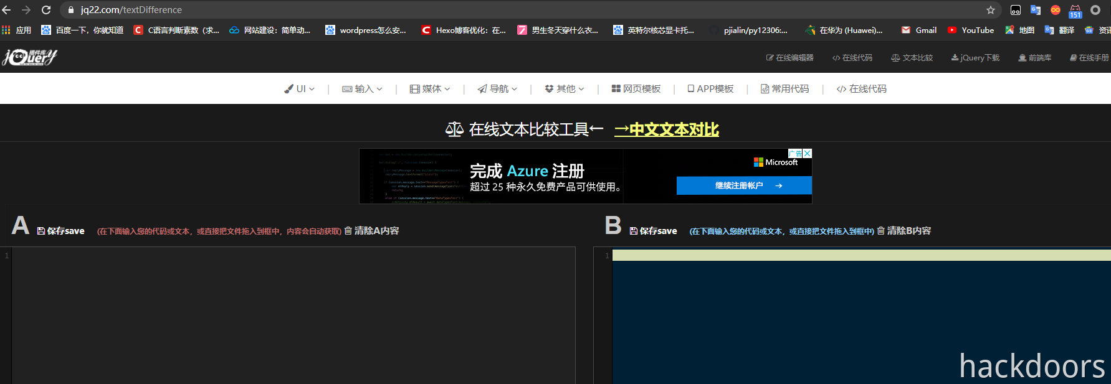This screenshot has width=1111, height=384.
Task: Open 在线代码 in the top dark bar
Action: point(852,57)
